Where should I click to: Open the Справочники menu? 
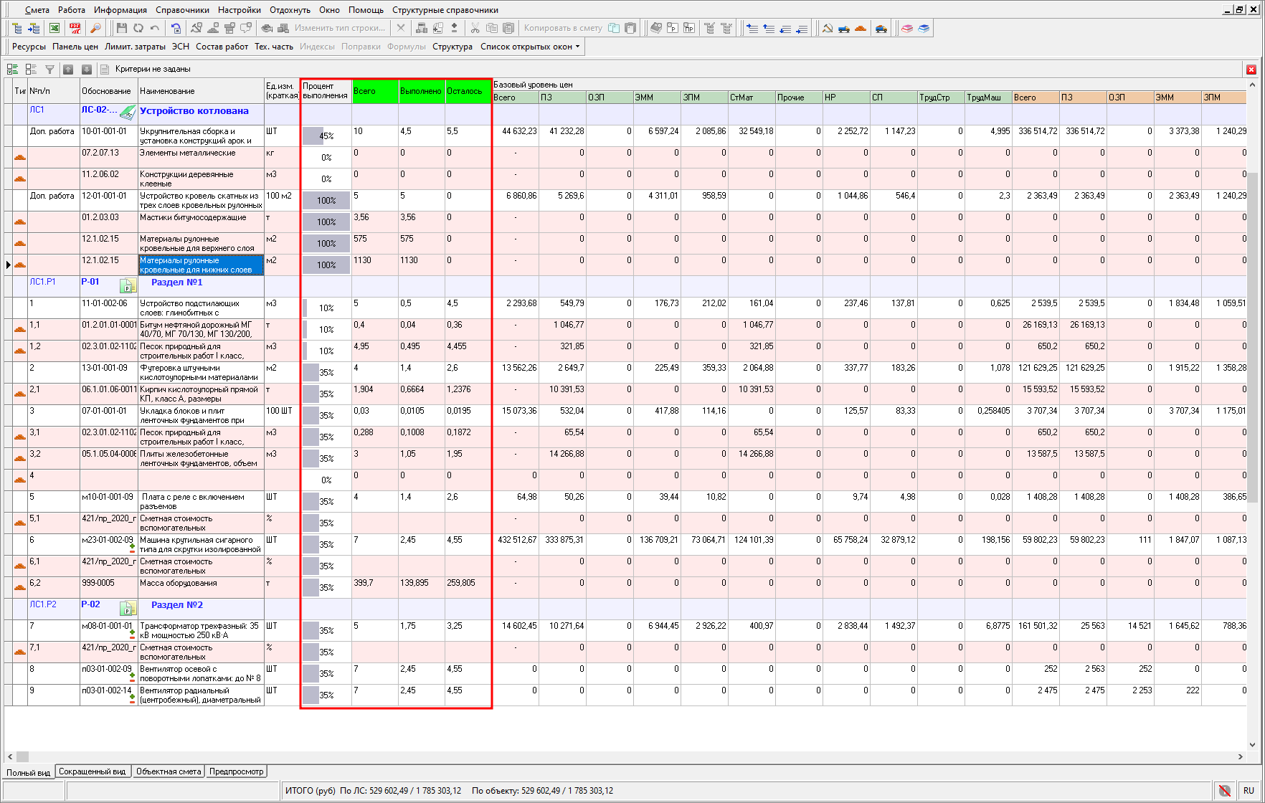click(x=183, y=10)
